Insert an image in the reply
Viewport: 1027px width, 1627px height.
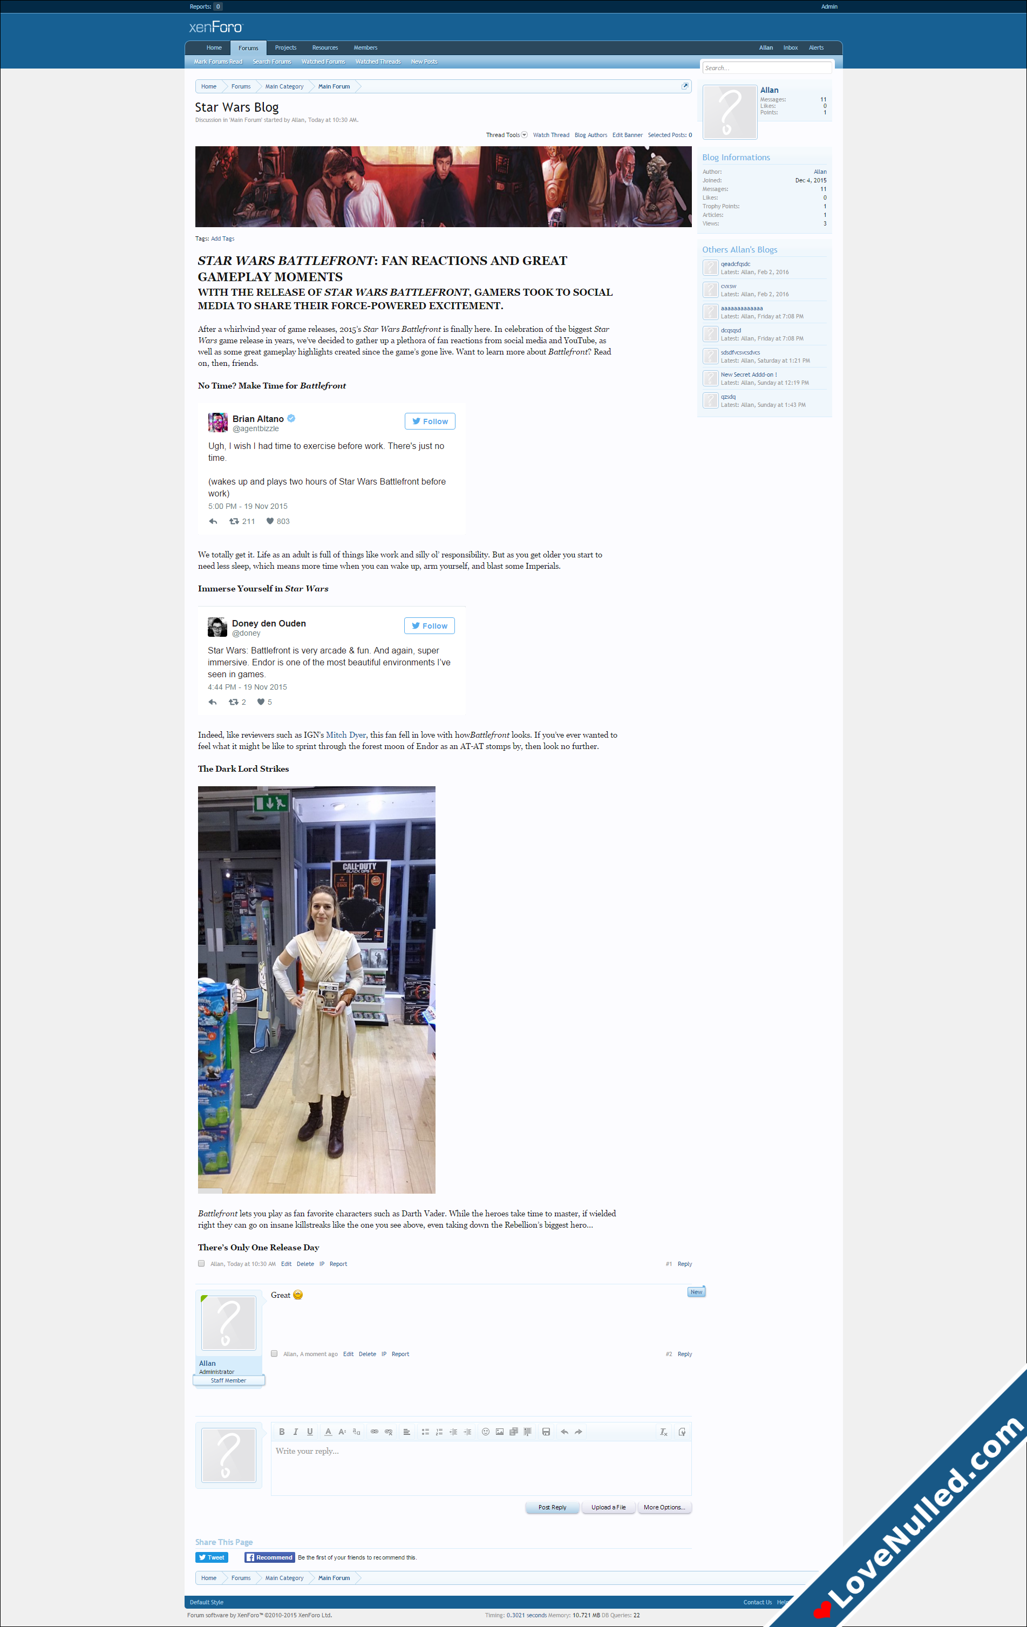[499, 1432]
